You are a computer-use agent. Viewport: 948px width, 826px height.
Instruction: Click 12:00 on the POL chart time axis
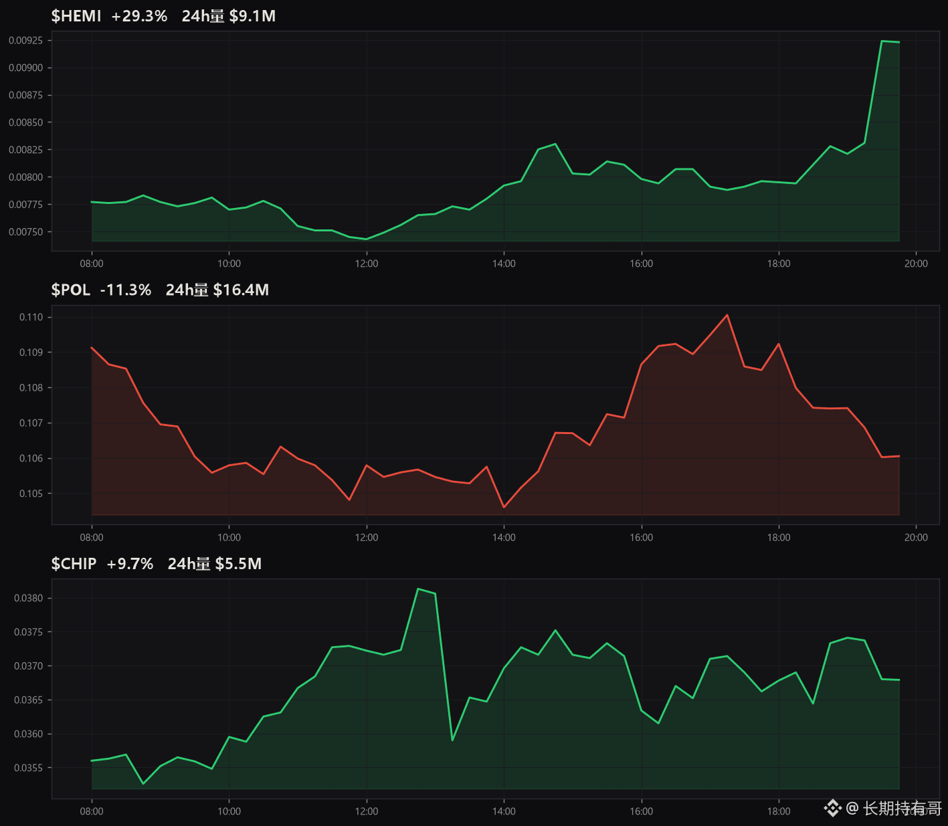click(367, 537)
